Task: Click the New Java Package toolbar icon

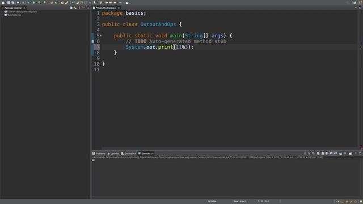Action: (x=52, y=2)
